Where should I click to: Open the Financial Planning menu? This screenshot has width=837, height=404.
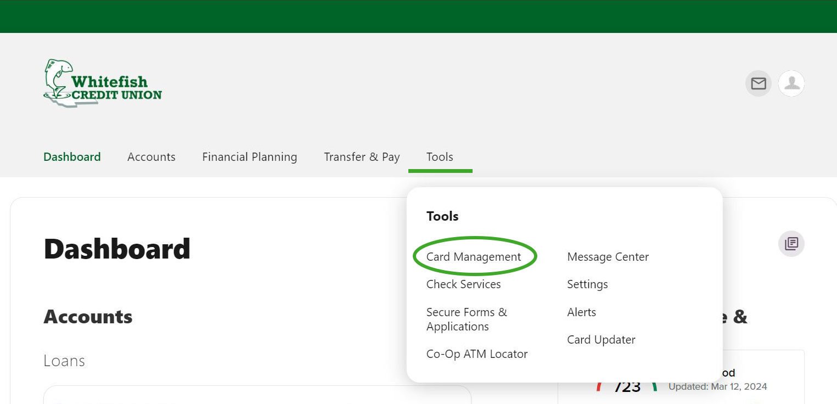pyautogui.click(x=250, y=157)
